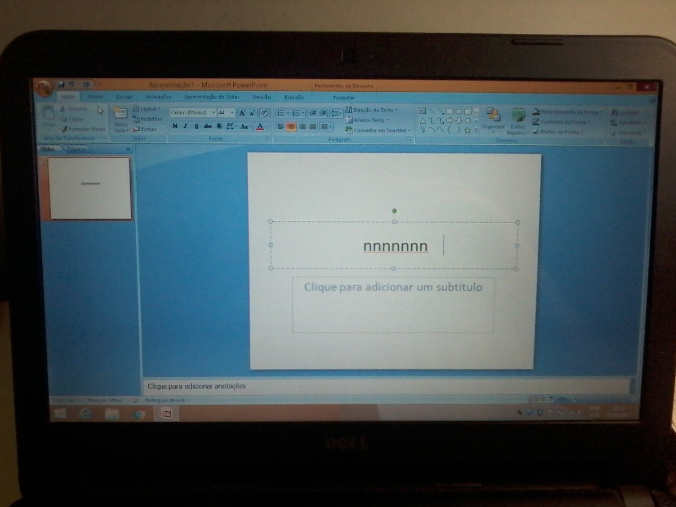
Task: Select the triangle shape in shapes gallery
Action: click(423, 121)
